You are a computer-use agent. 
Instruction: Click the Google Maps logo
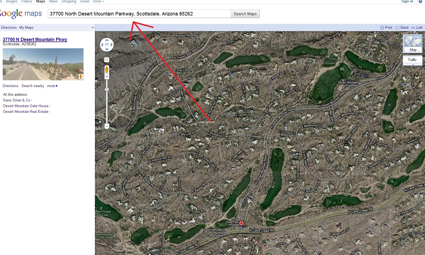(x=21, y=14)
